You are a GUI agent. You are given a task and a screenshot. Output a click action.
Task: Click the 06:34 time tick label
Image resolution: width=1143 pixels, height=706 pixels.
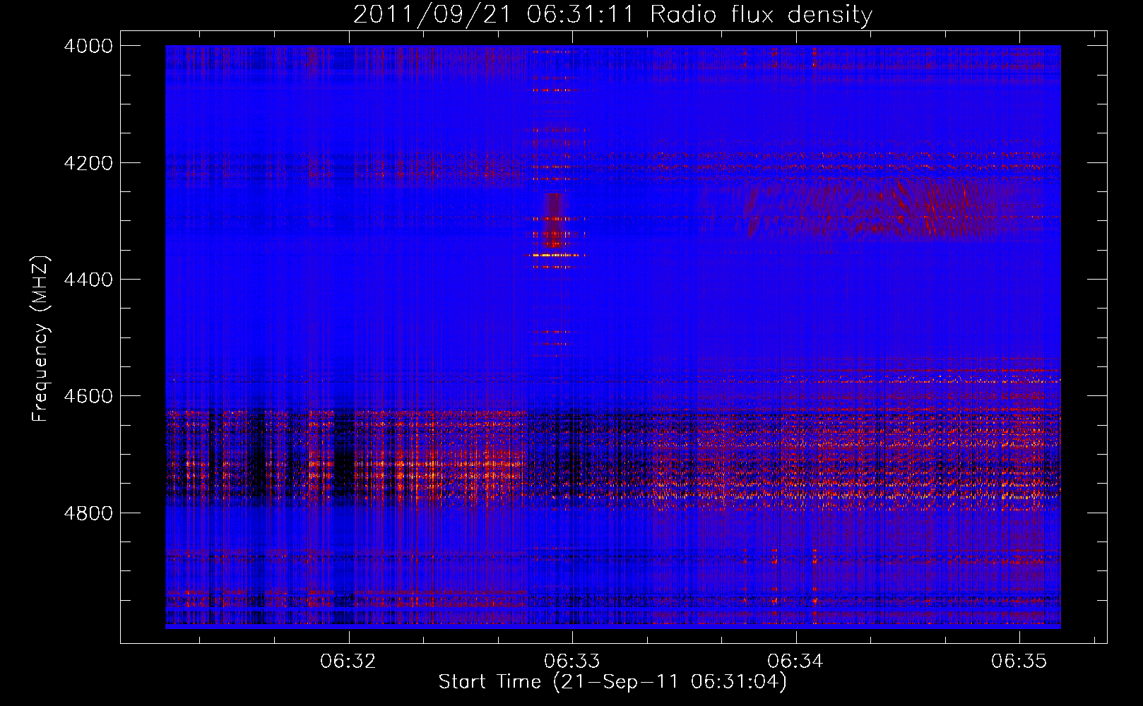(x=796, y=661)
